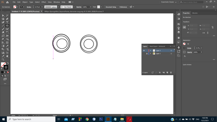Open the Window menu
The image size is (217, 122).
pyautogui.click(x=57, y=2)
